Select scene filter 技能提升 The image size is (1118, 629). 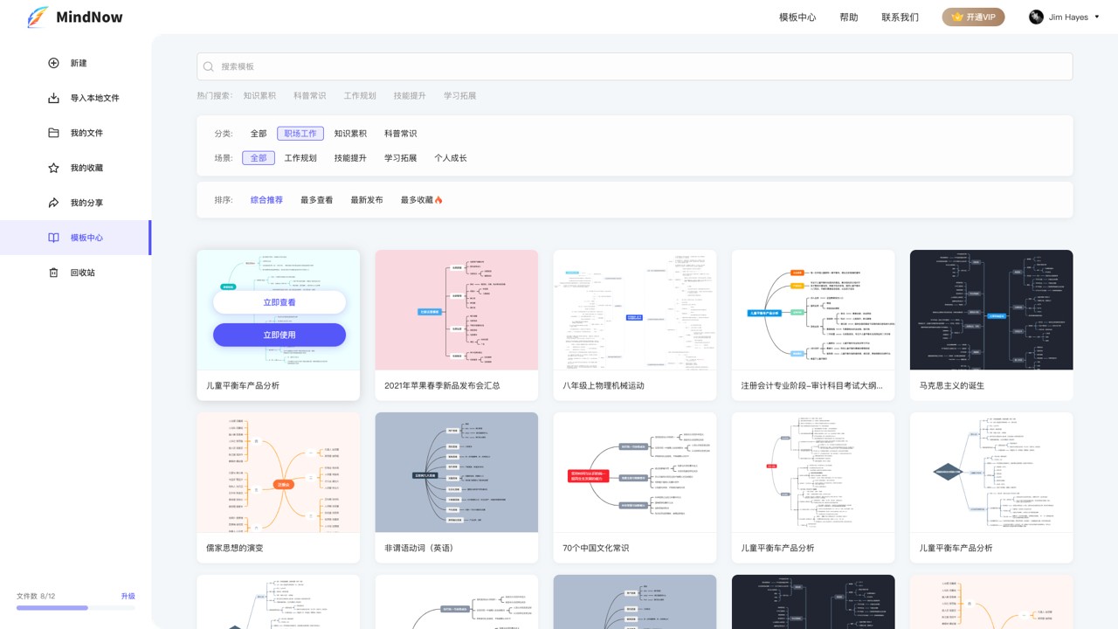350,158
